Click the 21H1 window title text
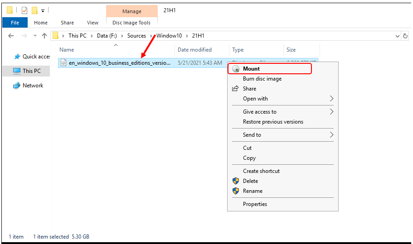 click(x=170, y=10)
